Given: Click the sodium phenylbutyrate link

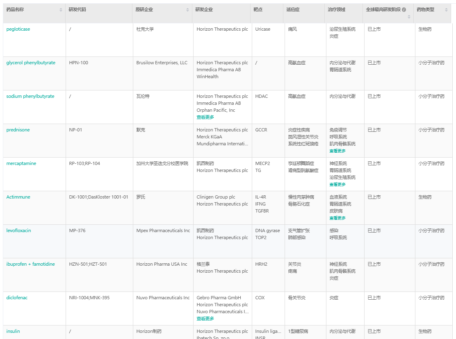Looking at the screenshot, I should click(30, 96).
